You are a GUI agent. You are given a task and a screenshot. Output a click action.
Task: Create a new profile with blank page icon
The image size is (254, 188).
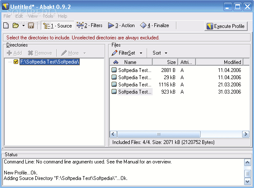click(6, 25)
